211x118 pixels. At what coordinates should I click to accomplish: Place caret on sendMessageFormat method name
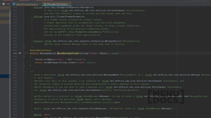tap(69, 53)
